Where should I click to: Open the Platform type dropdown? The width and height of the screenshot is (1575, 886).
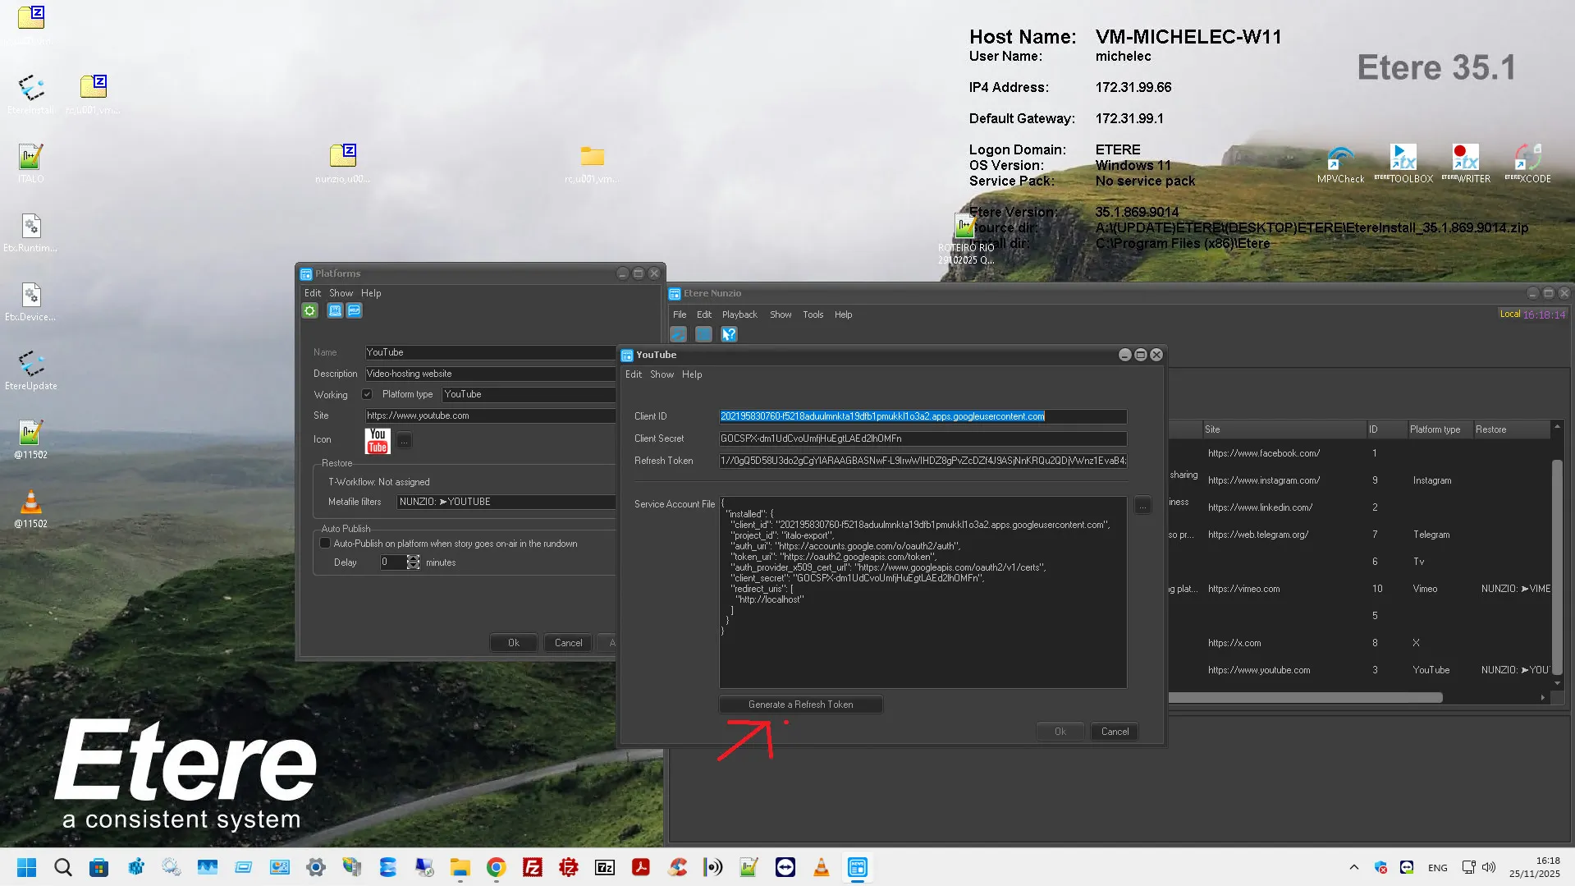[x=529, y=394]
